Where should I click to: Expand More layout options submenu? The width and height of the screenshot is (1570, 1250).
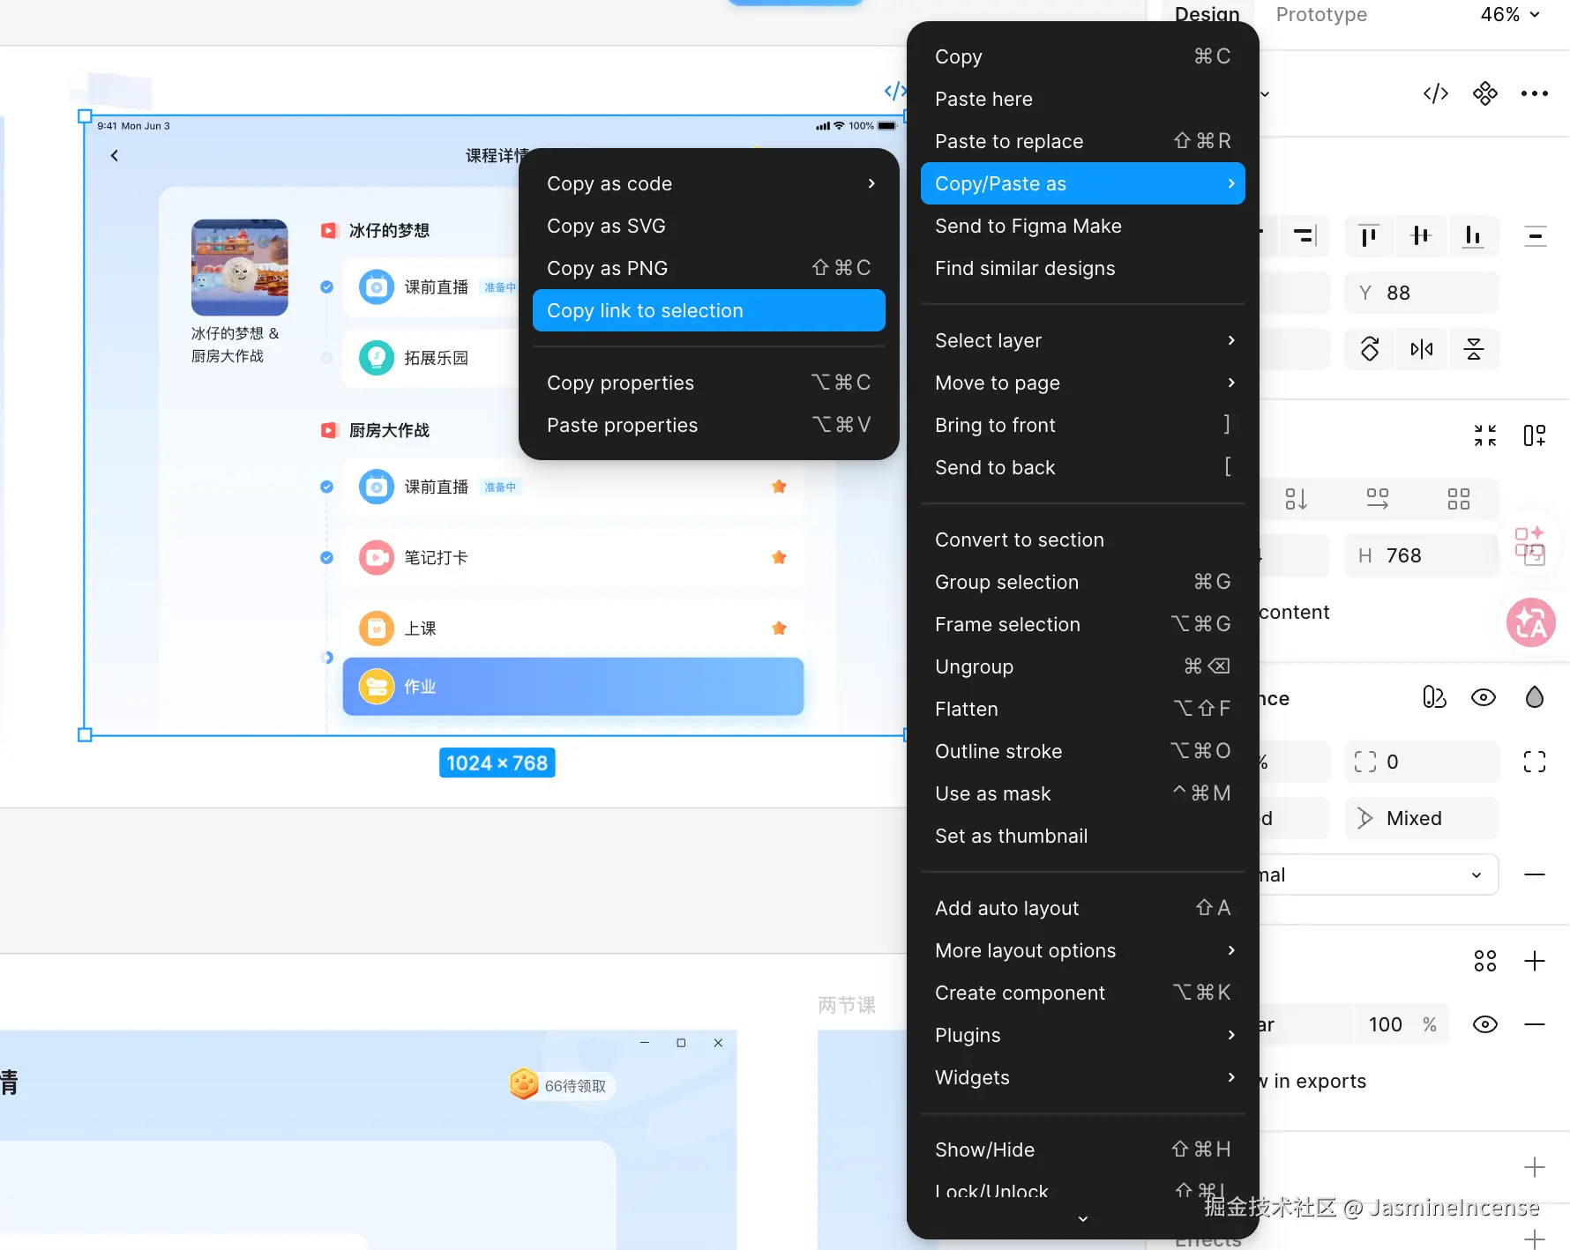[1231, 950]
